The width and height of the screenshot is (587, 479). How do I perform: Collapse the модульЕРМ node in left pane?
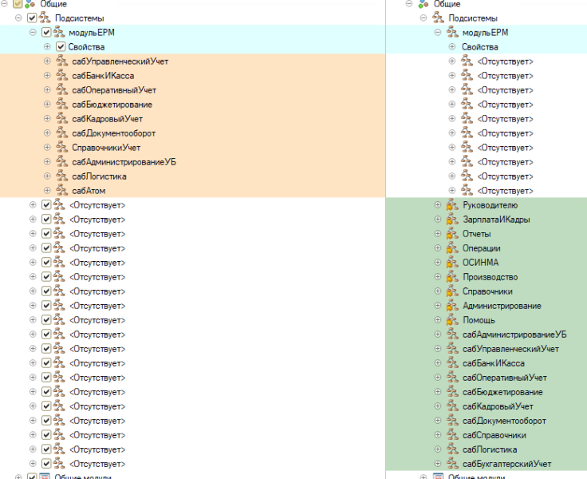coord(33,33)
